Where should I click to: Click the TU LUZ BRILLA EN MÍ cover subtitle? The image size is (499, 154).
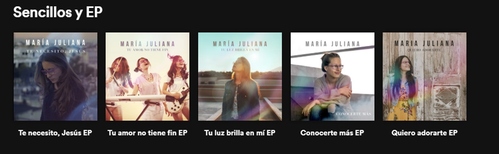pos(240,50)
